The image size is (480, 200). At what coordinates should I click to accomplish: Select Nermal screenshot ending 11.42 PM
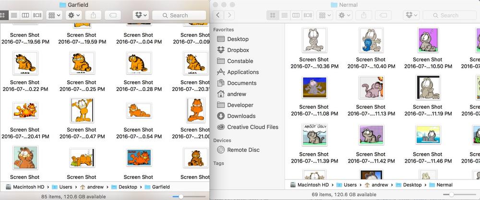pyautogui.click(x=371, y=134)
